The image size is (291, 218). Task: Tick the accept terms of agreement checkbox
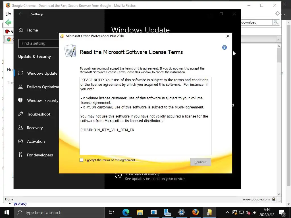coord(82,160)
